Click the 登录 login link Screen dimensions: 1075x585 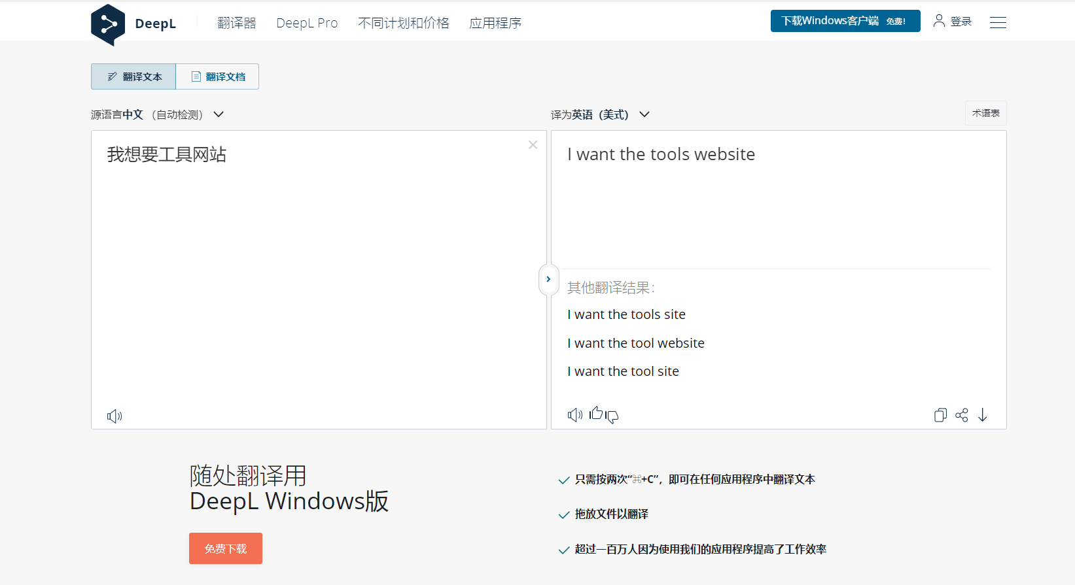click(960, 22)
